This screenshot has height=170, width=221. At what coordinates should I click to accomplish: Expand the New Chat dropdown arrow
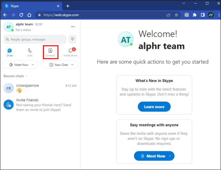click(72, 65)
